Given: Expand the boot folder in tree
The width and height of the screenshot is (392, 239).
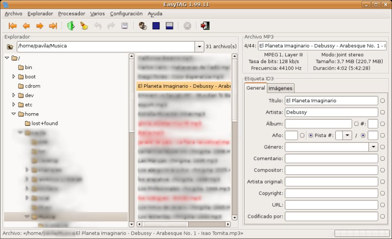Looking at the screenshot, I should [14, 77].
